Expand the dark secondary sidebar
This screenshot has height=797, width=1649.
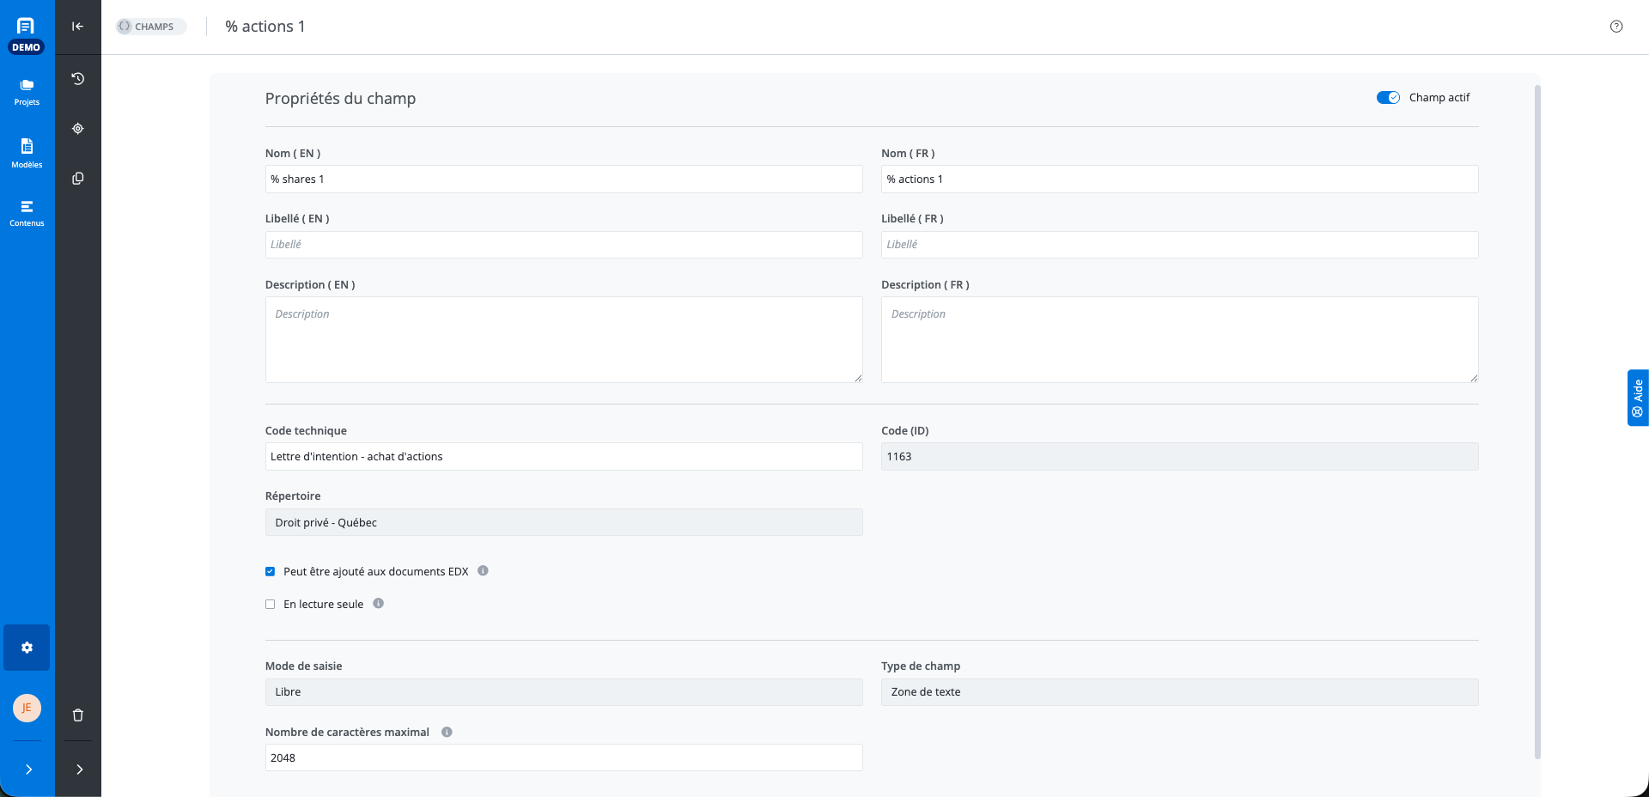pos(79,770)
